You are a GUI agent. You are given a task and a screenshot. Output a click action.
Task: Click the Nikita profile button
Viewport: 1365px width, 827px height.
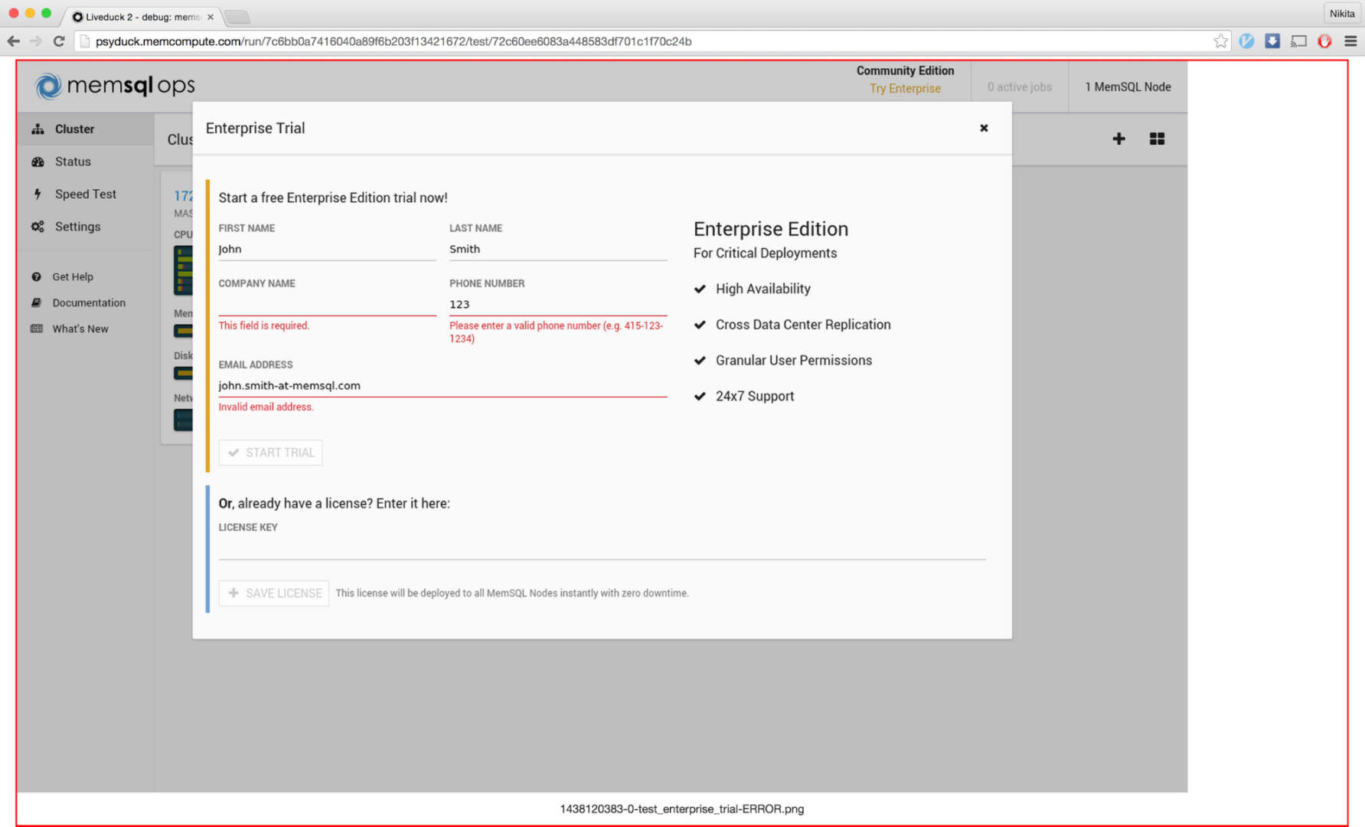click(x=1341, y=14)
